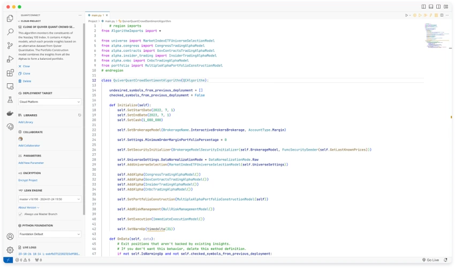Click the sidebar vertical scrollbar
This screenshot has height=268, width=455.
pos(84,119)
